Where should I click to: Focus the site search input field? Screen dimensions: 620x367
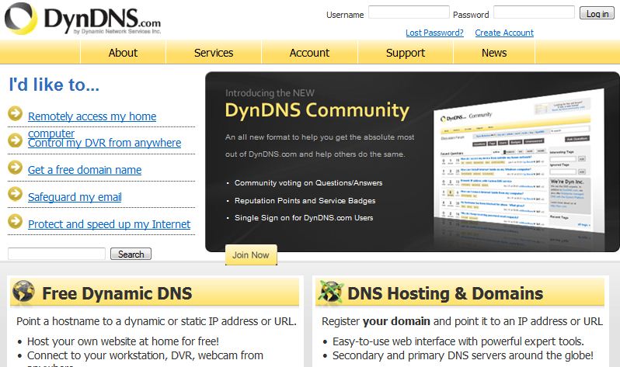[x=57, y=254]
